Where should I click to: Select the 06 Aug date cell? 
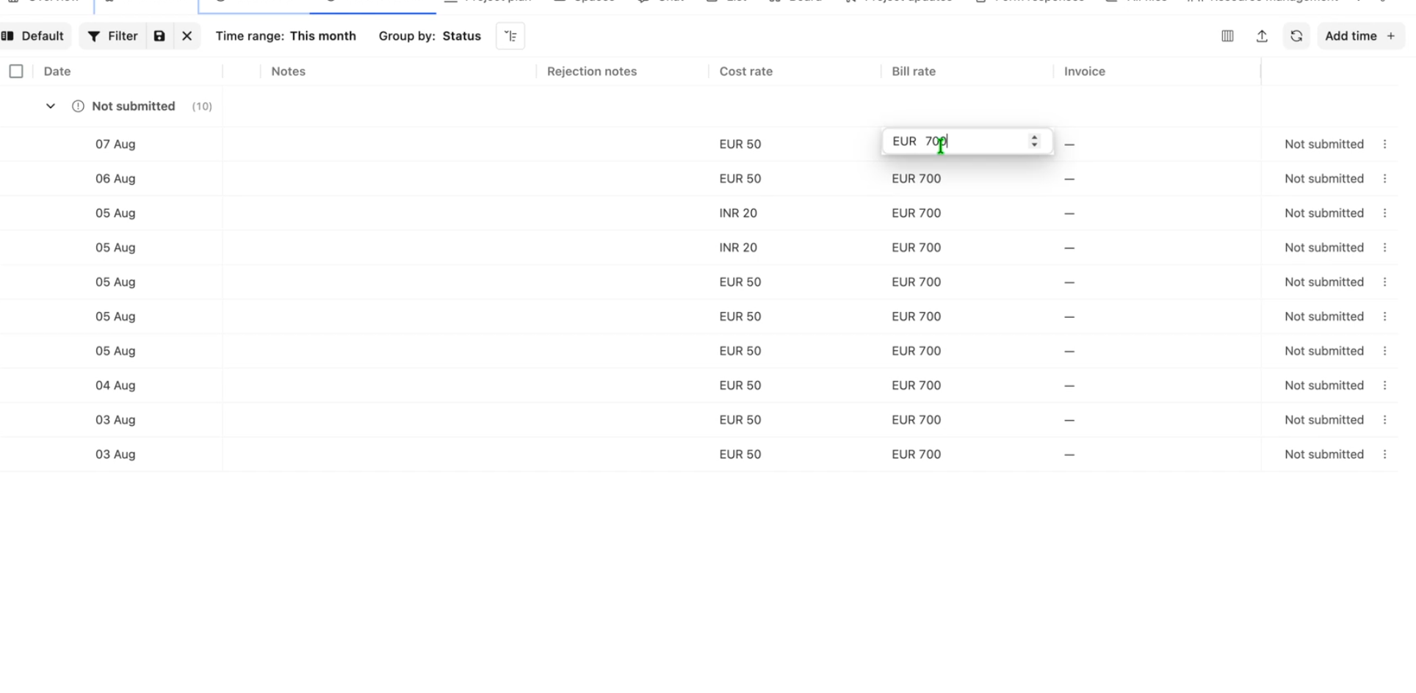click(x=115, y=178)
